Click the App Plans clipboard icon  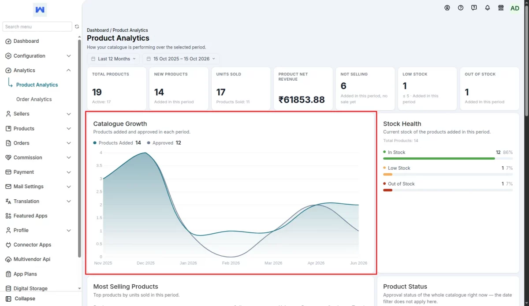(x=8, y=274)
